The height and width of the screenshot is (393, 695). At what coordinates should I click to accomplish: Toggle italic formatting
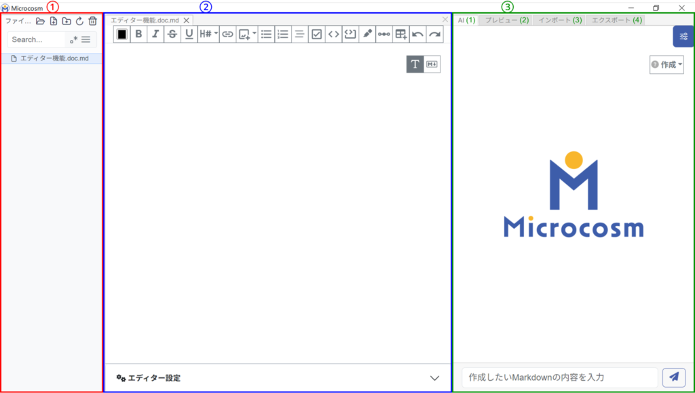(x=155, y=34)
